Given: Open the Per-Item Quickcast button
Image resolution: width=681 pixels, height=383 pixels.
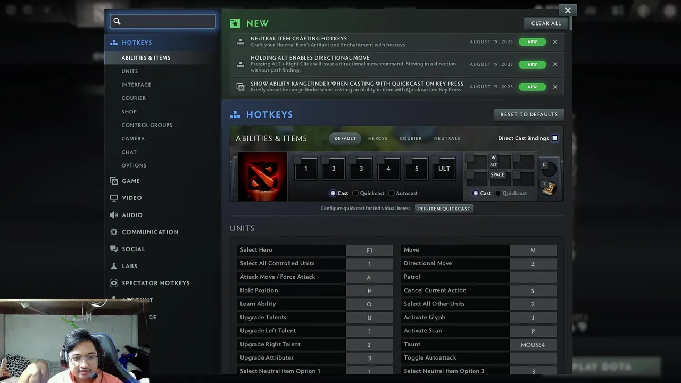Looking at the screenshot, I should click(444, 209).
